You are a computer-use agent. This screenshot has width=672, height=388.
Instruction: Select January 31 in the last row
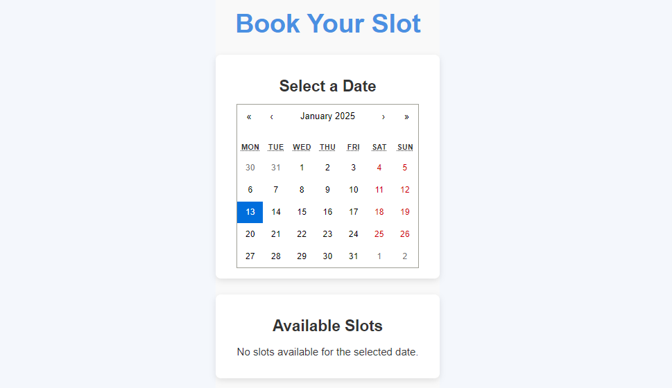pos(354,256)
